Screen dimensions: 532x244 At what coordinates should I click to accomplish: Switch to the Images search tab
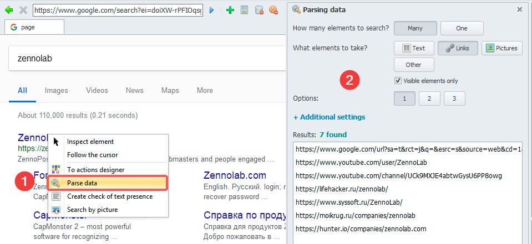click(57, 91)
